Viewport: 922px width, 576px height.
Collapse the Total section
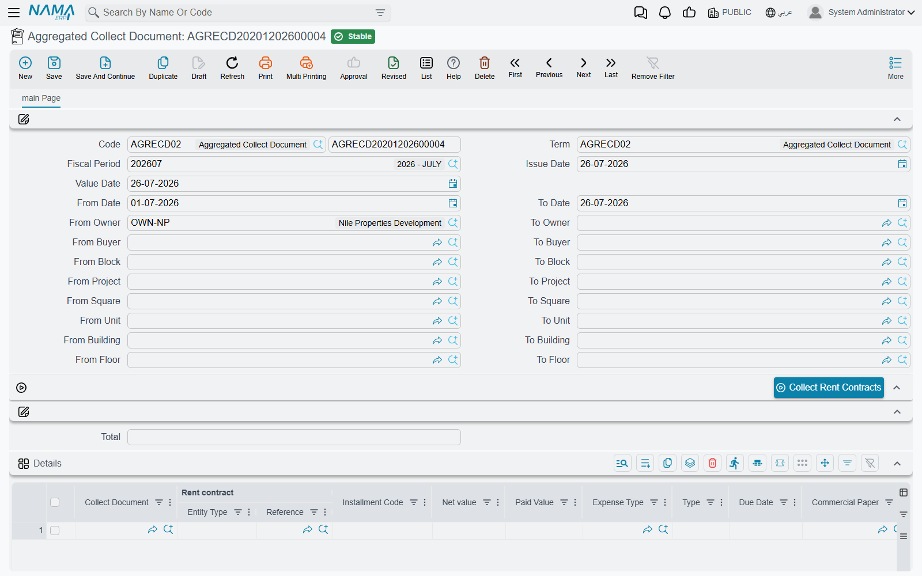click(x=897, y=412)
